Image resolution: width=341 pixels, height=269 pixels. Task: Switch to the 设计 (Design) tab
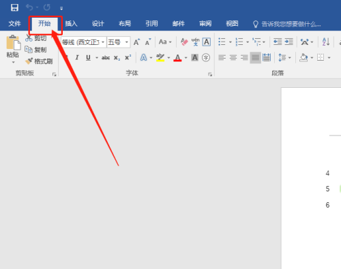point(98,23)
